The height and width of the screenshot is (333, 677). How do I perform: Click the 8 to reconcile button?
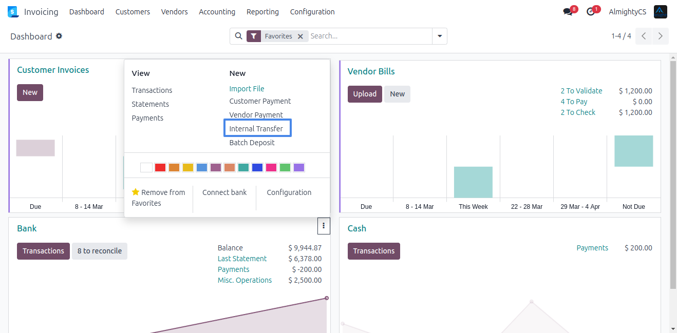(x=100, y=251)
